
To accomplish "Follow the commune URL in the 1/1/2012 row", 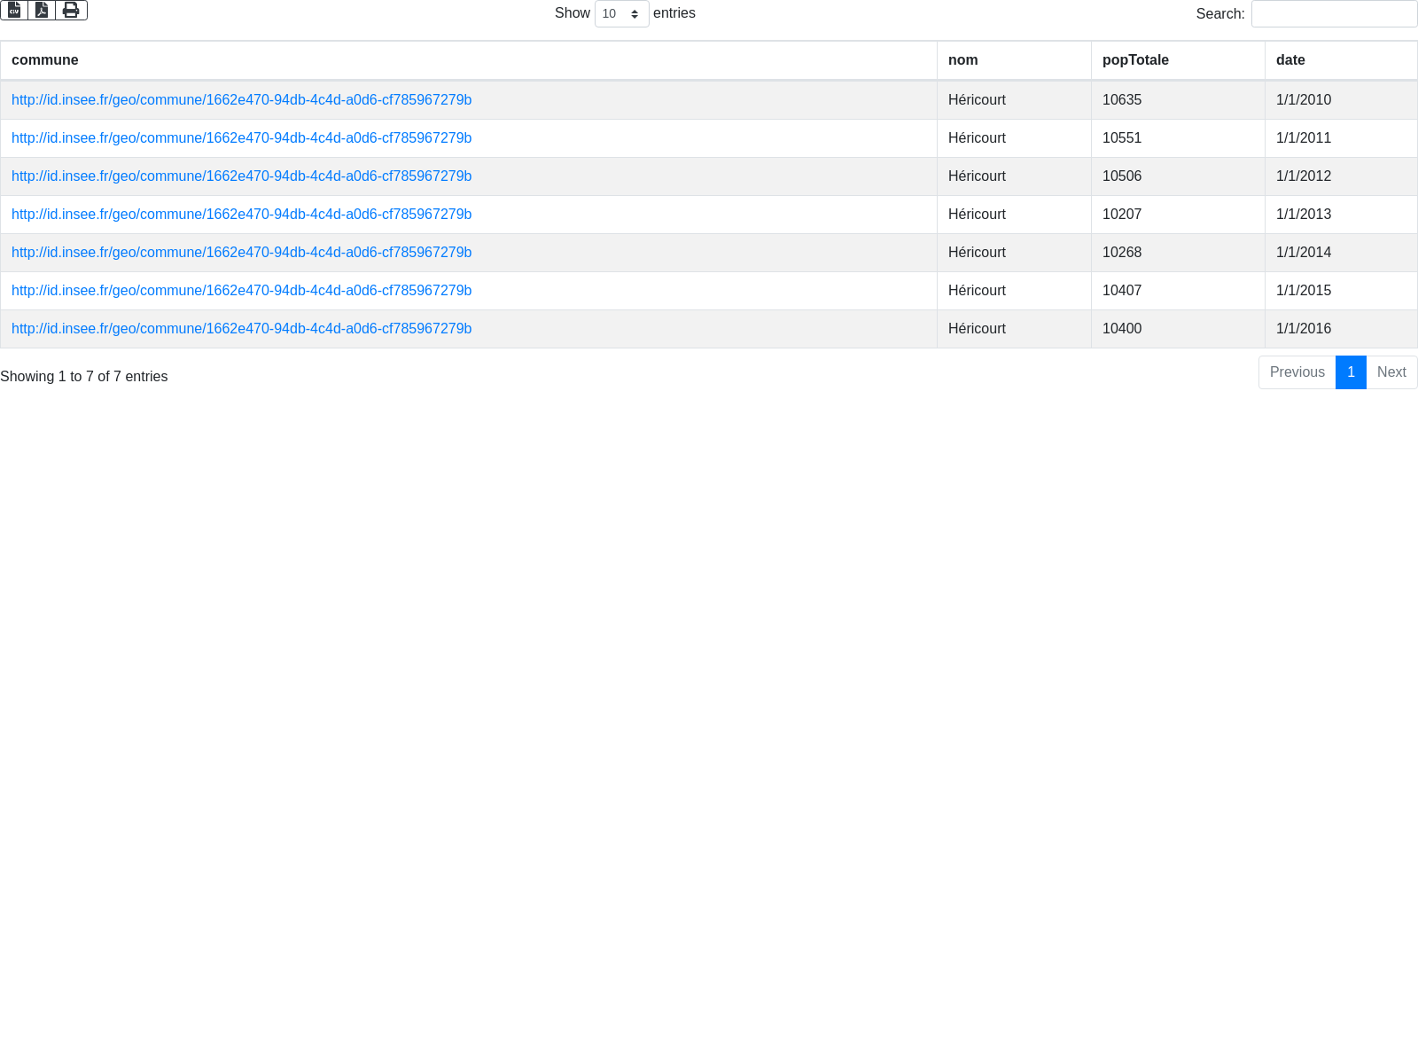I will [x=241, y=176].
